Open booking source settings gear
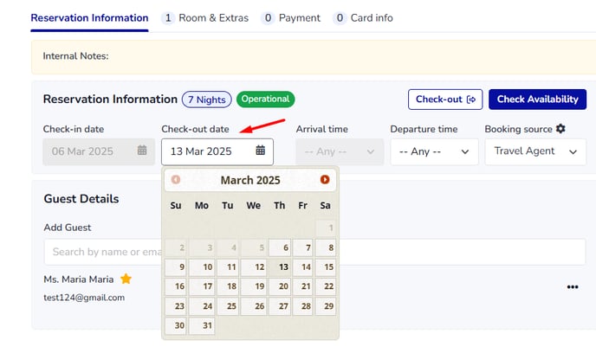The width and height of the screenshot is (596, 353). pyautogui.click(x=560, y=129)
